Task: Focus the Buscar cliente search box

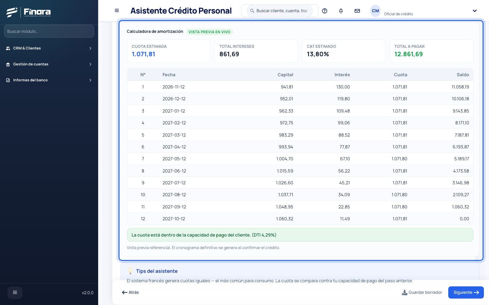Action: [x=280, y=11]
